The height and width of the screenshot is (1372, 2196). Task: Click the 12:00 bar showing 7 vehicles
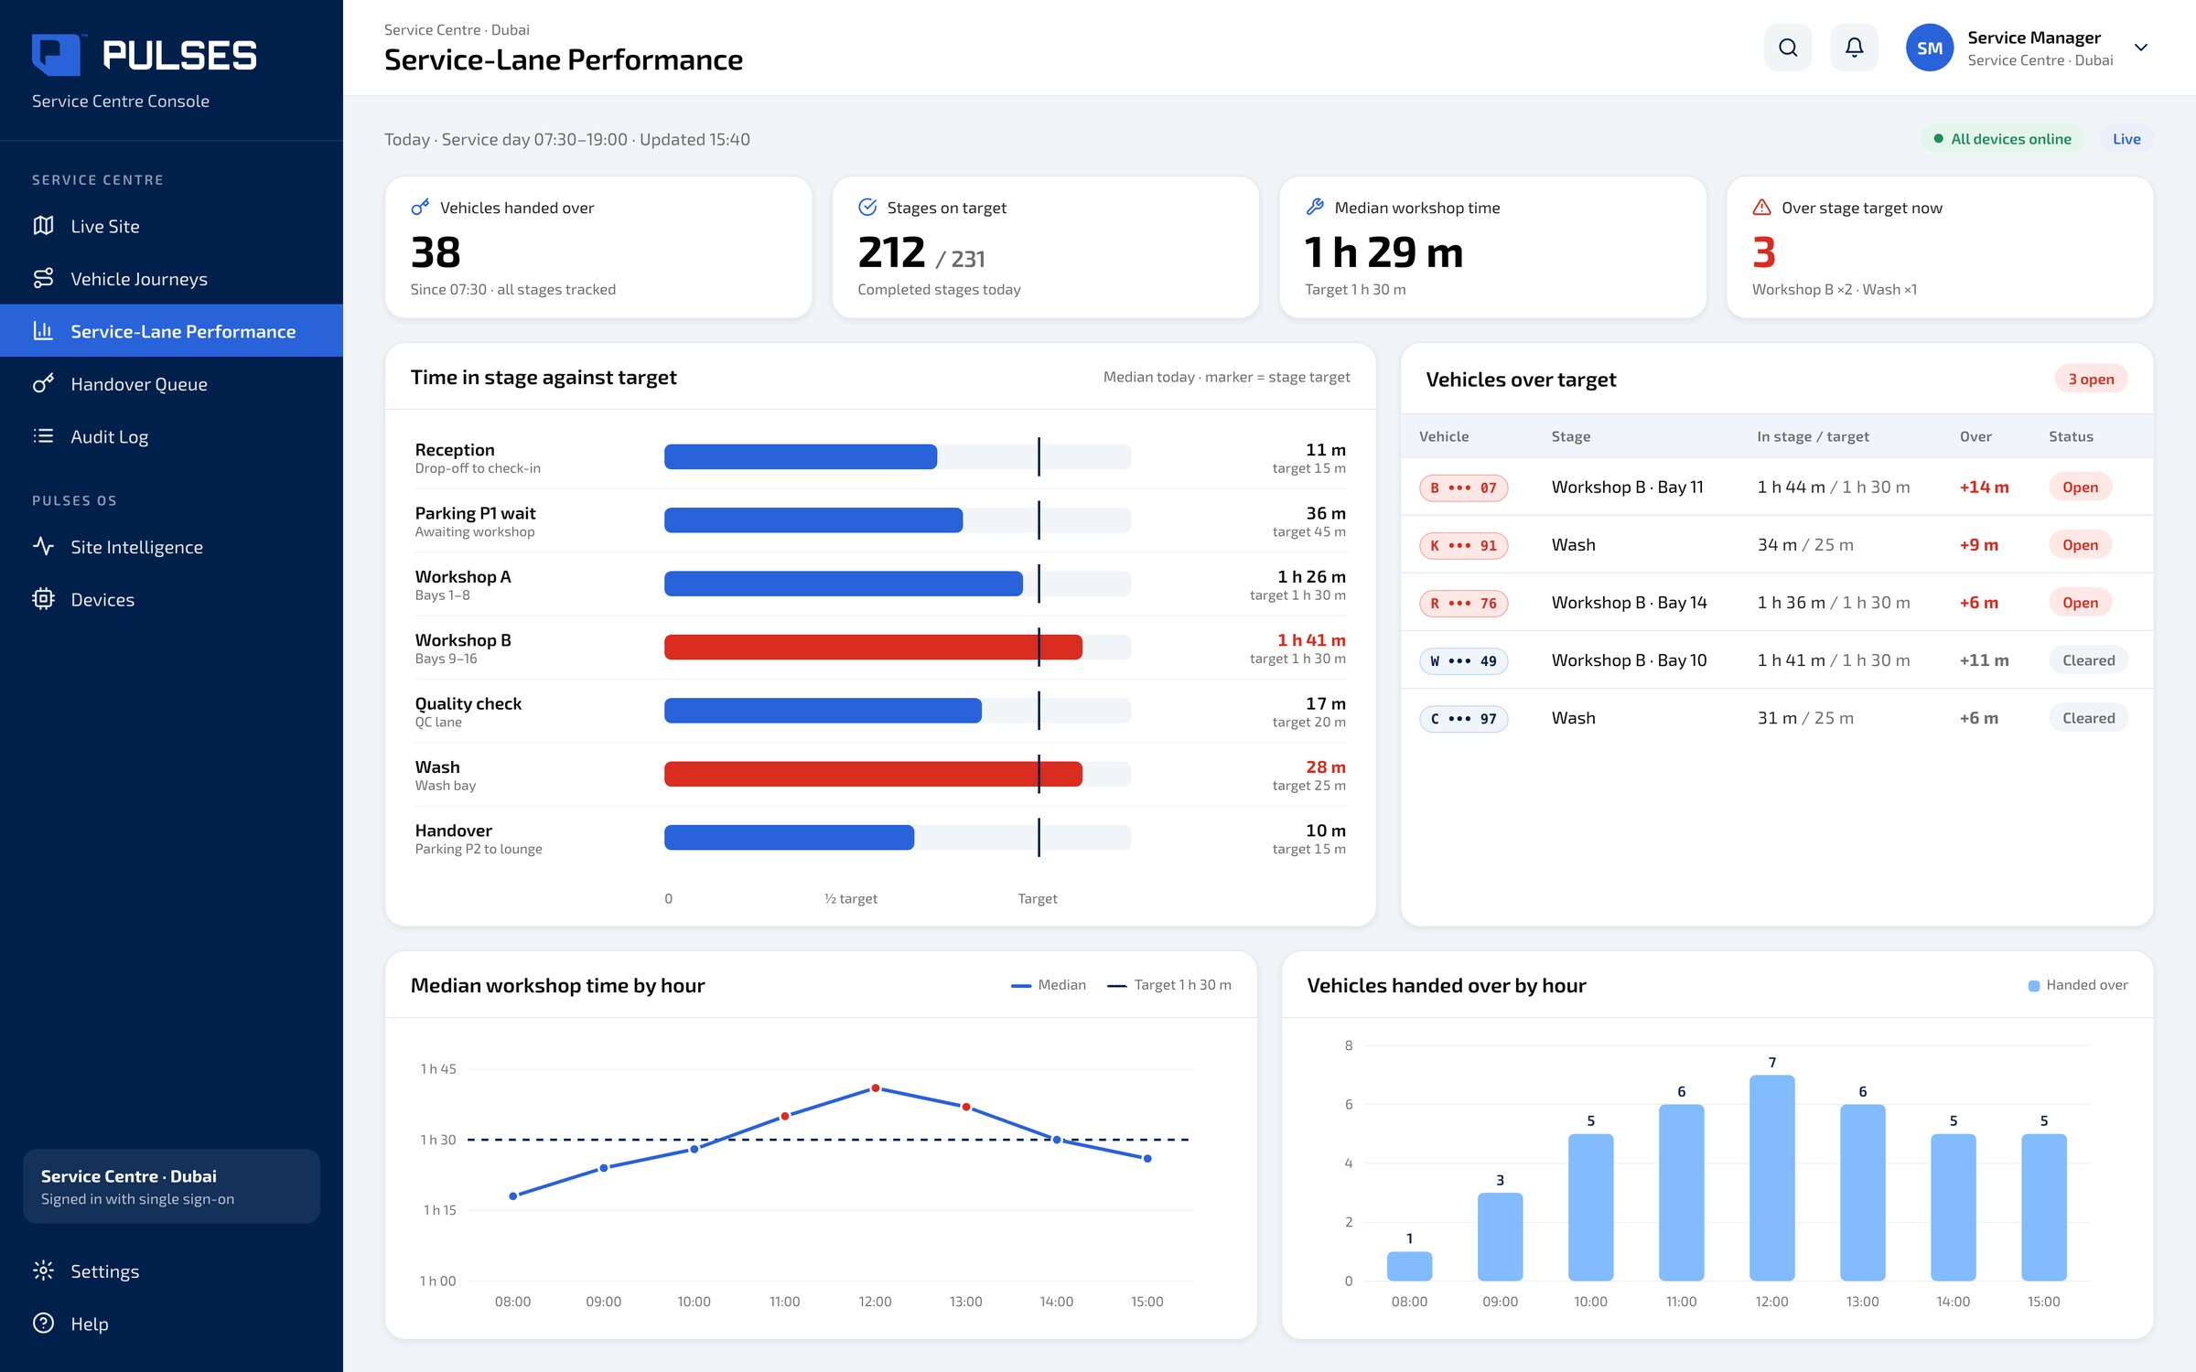click(x=1771, y=1177)
